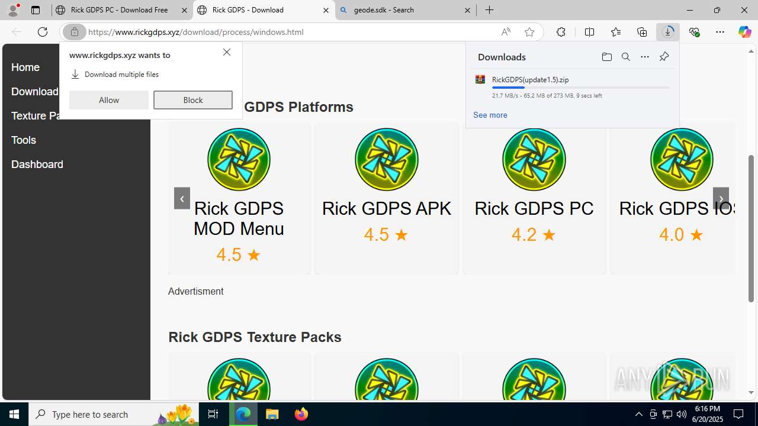758x426 pixels.
Task: Open more options in Downloads panel
Action: tap(644, 57)
